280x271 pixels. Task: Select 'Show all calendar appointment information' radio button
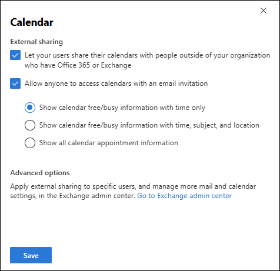30,143
